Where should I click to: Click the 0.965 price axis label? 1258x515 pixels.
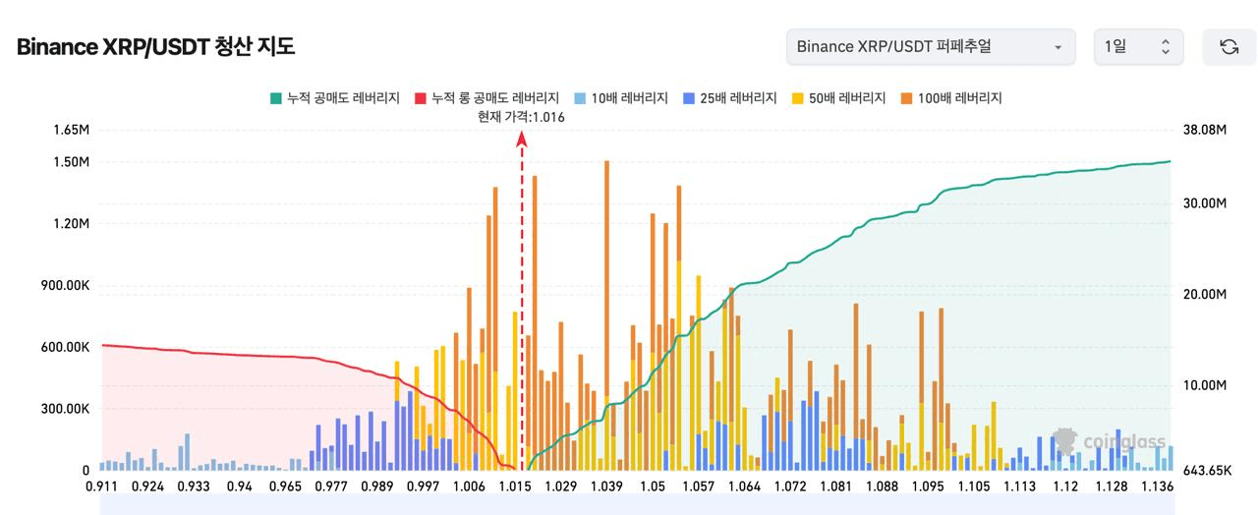(285, 486)
